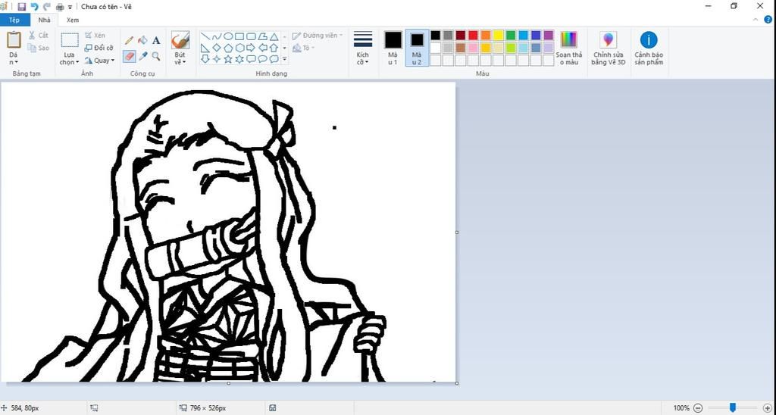The image size is (776, 415).
Task: Click the Dán paste clipboard button
Action: coord(14,41)
